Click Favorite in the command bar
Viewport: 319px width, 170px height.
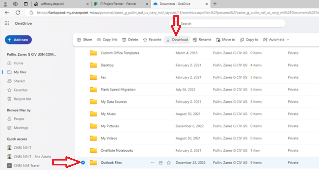[152, 39]
